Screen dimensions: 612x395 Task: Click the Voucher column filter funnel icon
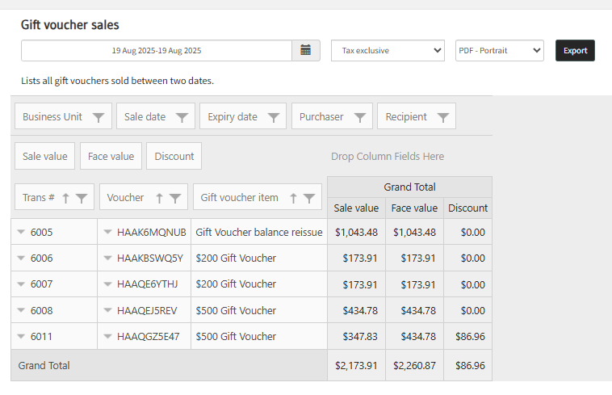(x=175, y=198)
